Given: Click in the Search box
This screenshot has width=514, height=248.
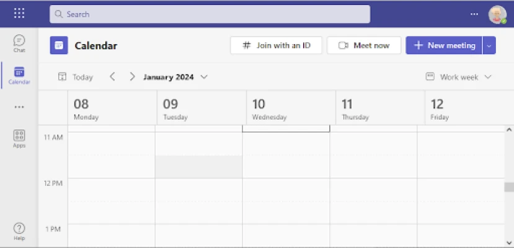Looking at the screenshot, I should 210,14.
